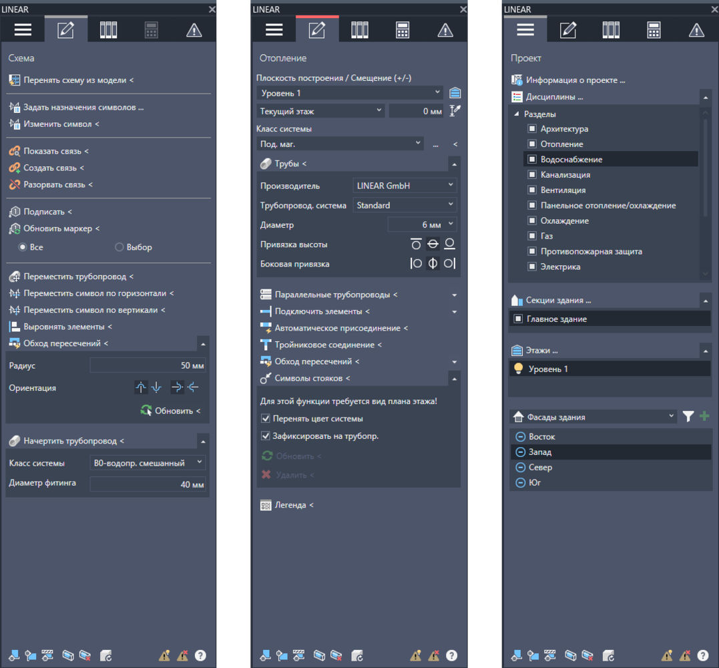Toggle Главное здание checkbox
This screenshot has height=668, width=719.
(x=518, y=319)
